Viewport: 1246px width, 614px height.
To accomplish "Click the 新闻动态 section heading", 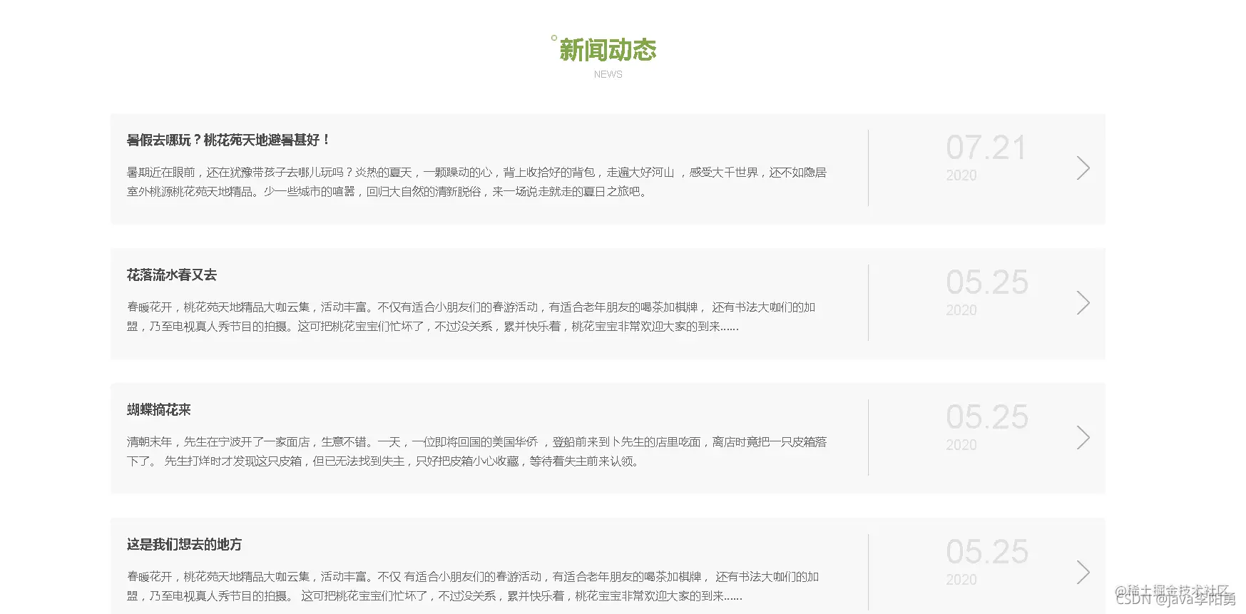I will [607, 50].
